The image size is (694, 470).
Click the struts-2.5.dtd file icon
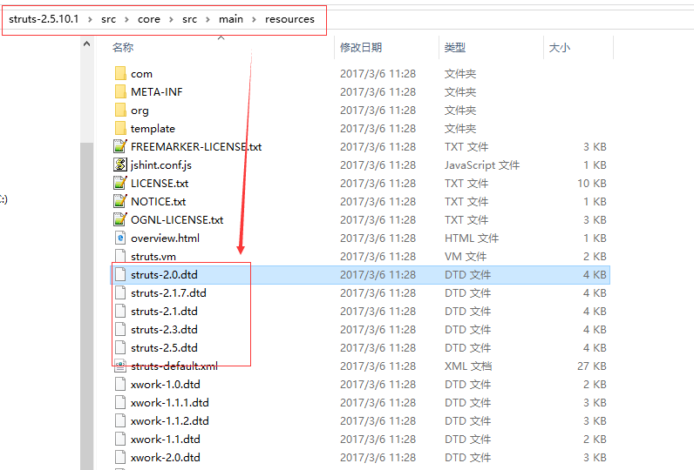click(x=120, y=347)
